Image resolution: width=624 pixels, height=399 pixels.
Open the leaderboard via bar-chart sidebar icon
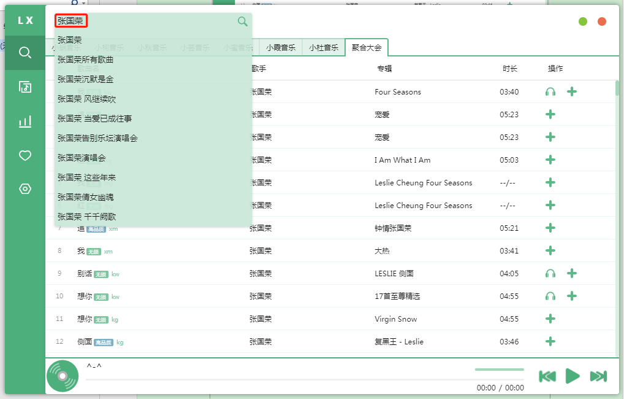pos(25,121)
